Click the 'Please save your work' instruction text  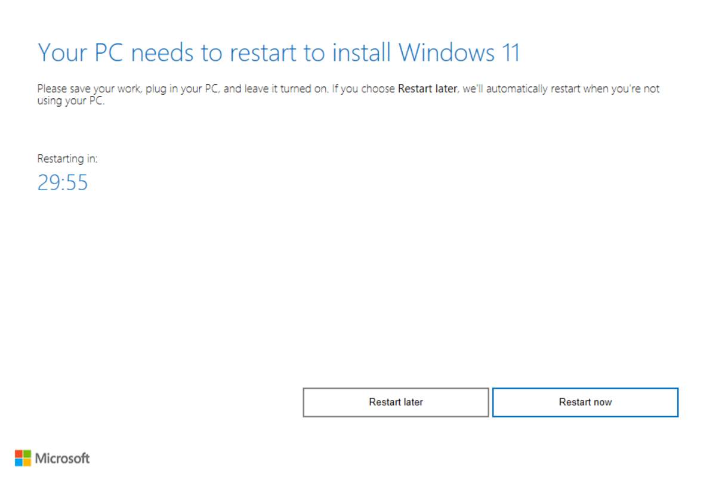348,95
